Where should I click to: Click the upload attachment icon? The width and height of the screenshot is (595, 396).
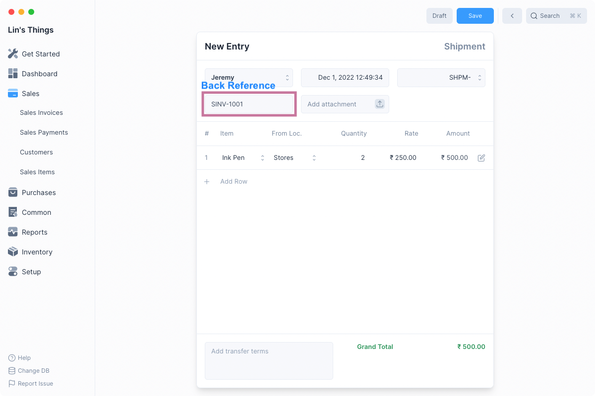click(380, 104)
